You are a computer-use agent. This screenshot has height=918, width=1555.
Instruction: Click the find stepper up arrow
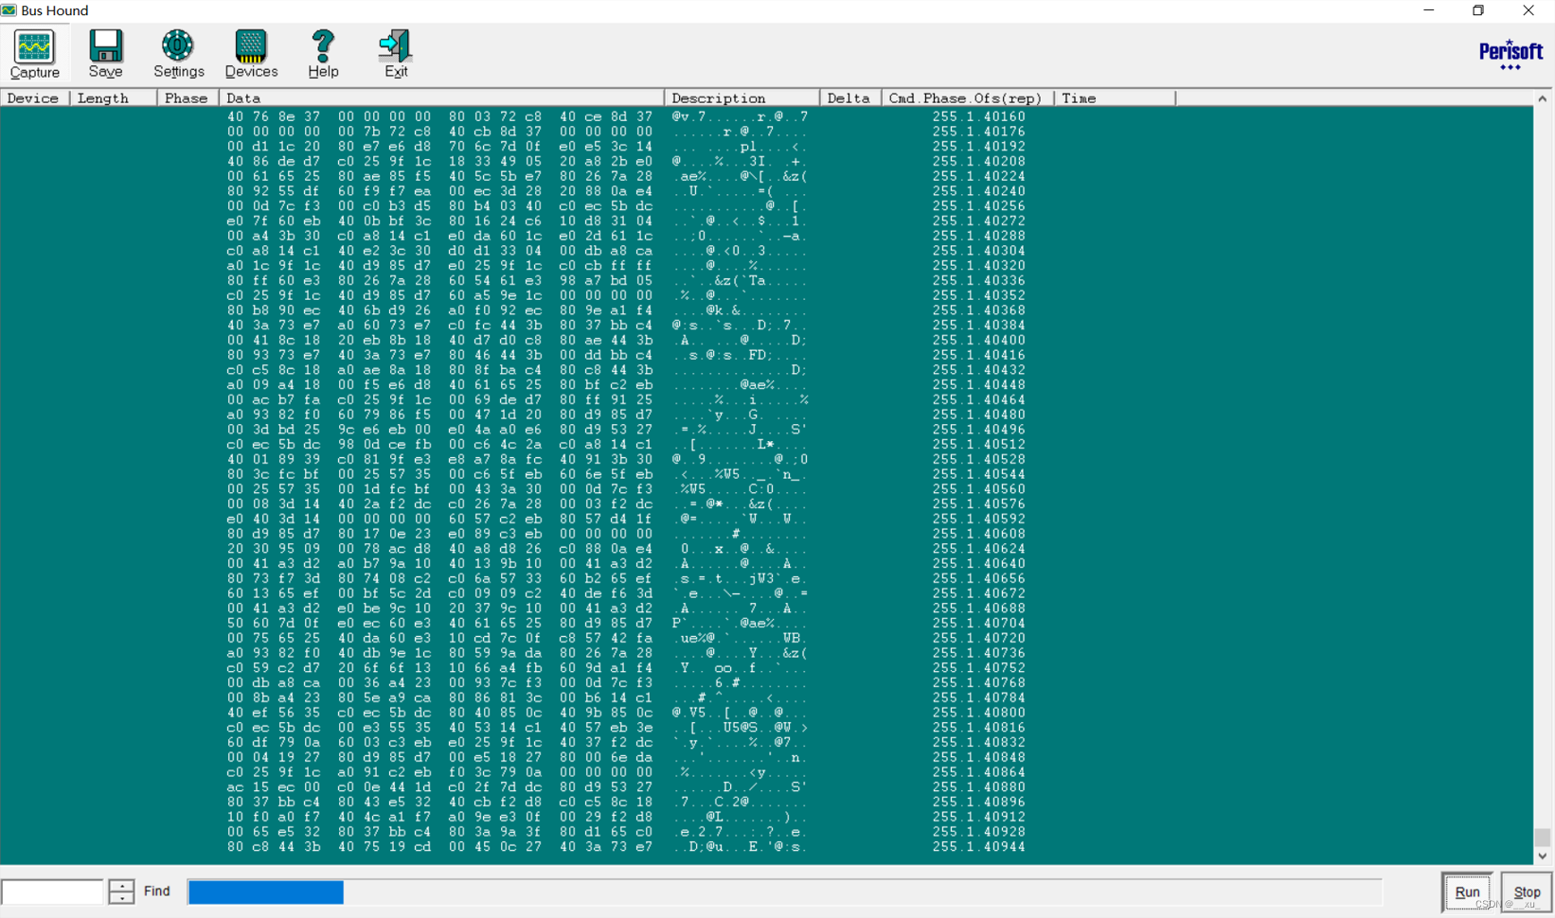point(121,885)
